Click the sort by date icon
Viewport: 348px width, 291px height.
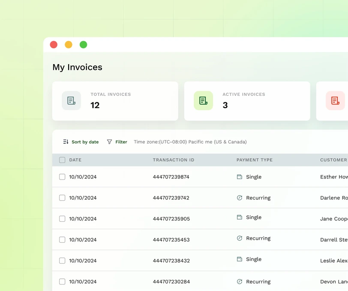point(66,142)
